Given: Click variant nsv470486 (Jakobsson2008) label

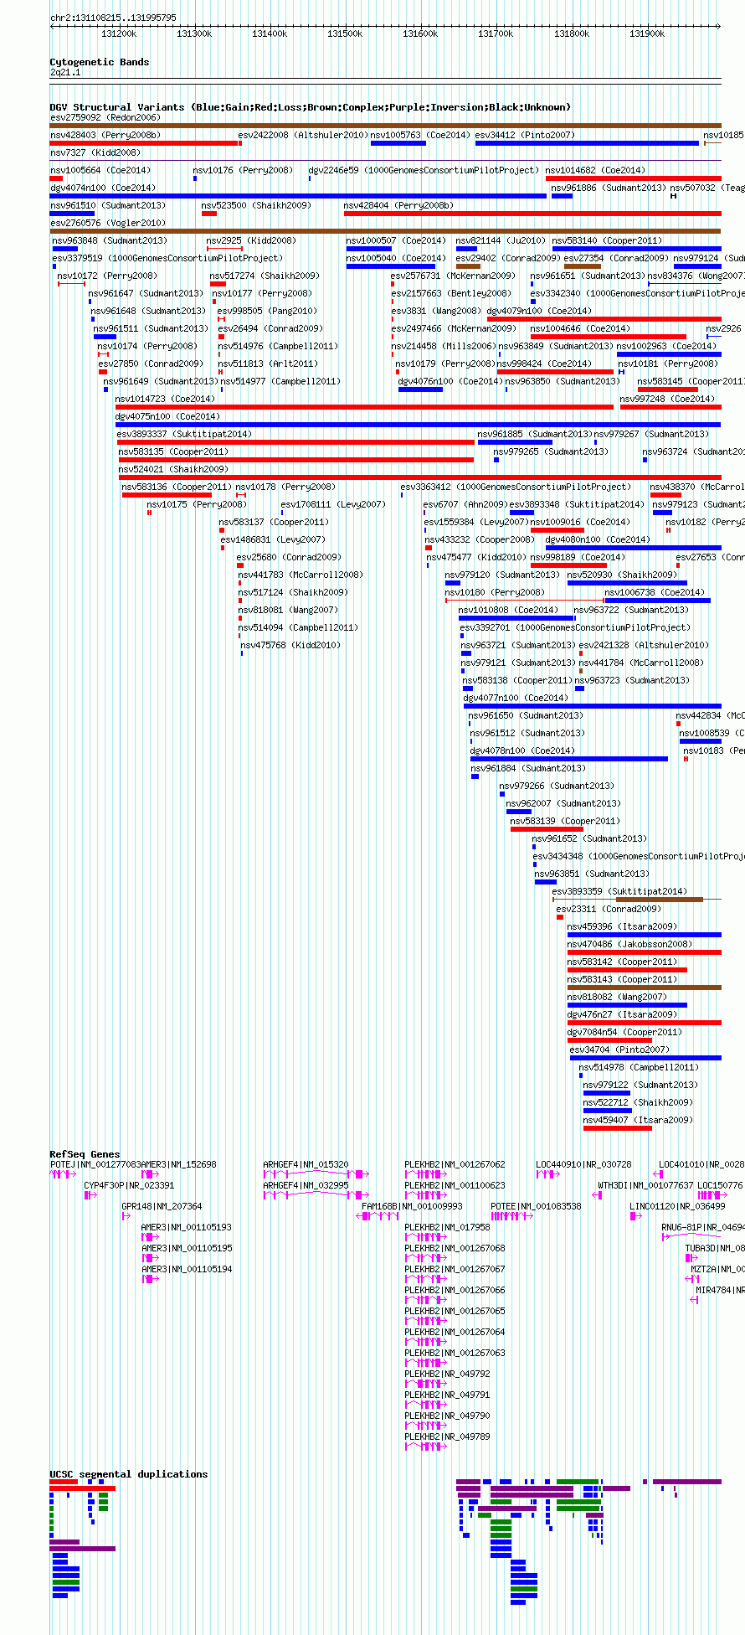Looking at the screenshot, I should pyautogui.click(x=629, y=944).
